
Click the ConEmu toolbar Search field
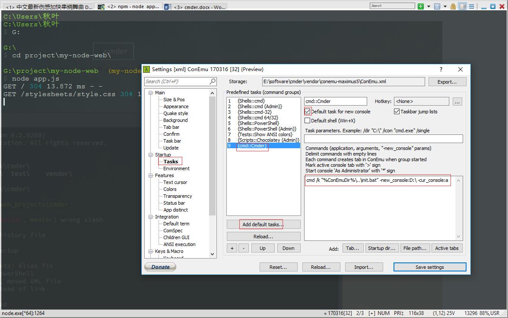[392, 6]
